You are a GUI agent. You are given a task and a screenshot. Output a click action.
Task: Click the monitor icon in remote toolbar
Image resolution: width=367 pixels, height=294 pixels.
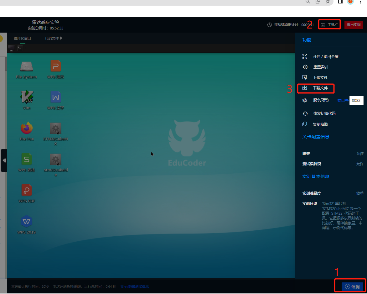tap(11, 48)
